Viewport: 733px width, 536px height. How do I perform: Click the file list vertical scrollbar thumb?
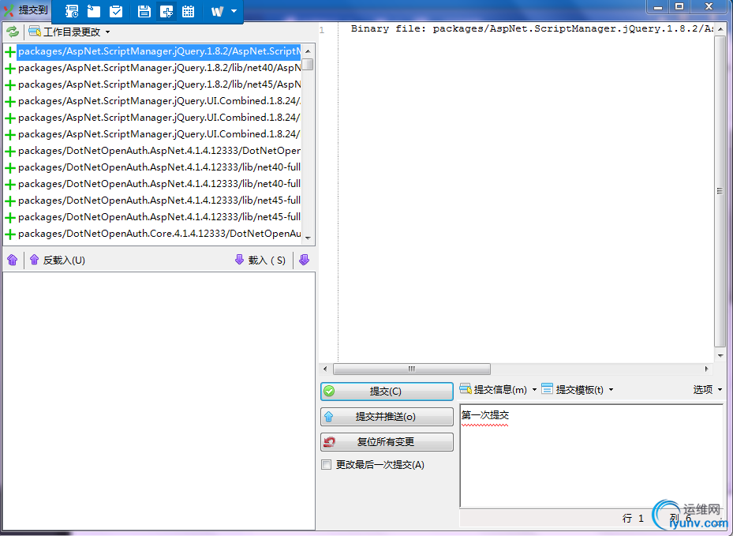coord(308,64)
